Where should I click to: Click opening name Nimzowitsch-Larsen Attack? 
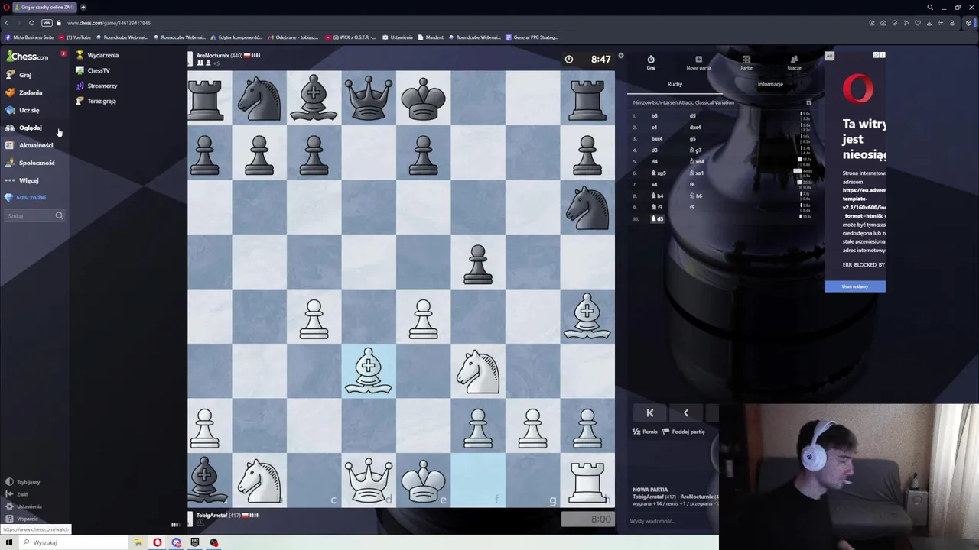point(683,102)
